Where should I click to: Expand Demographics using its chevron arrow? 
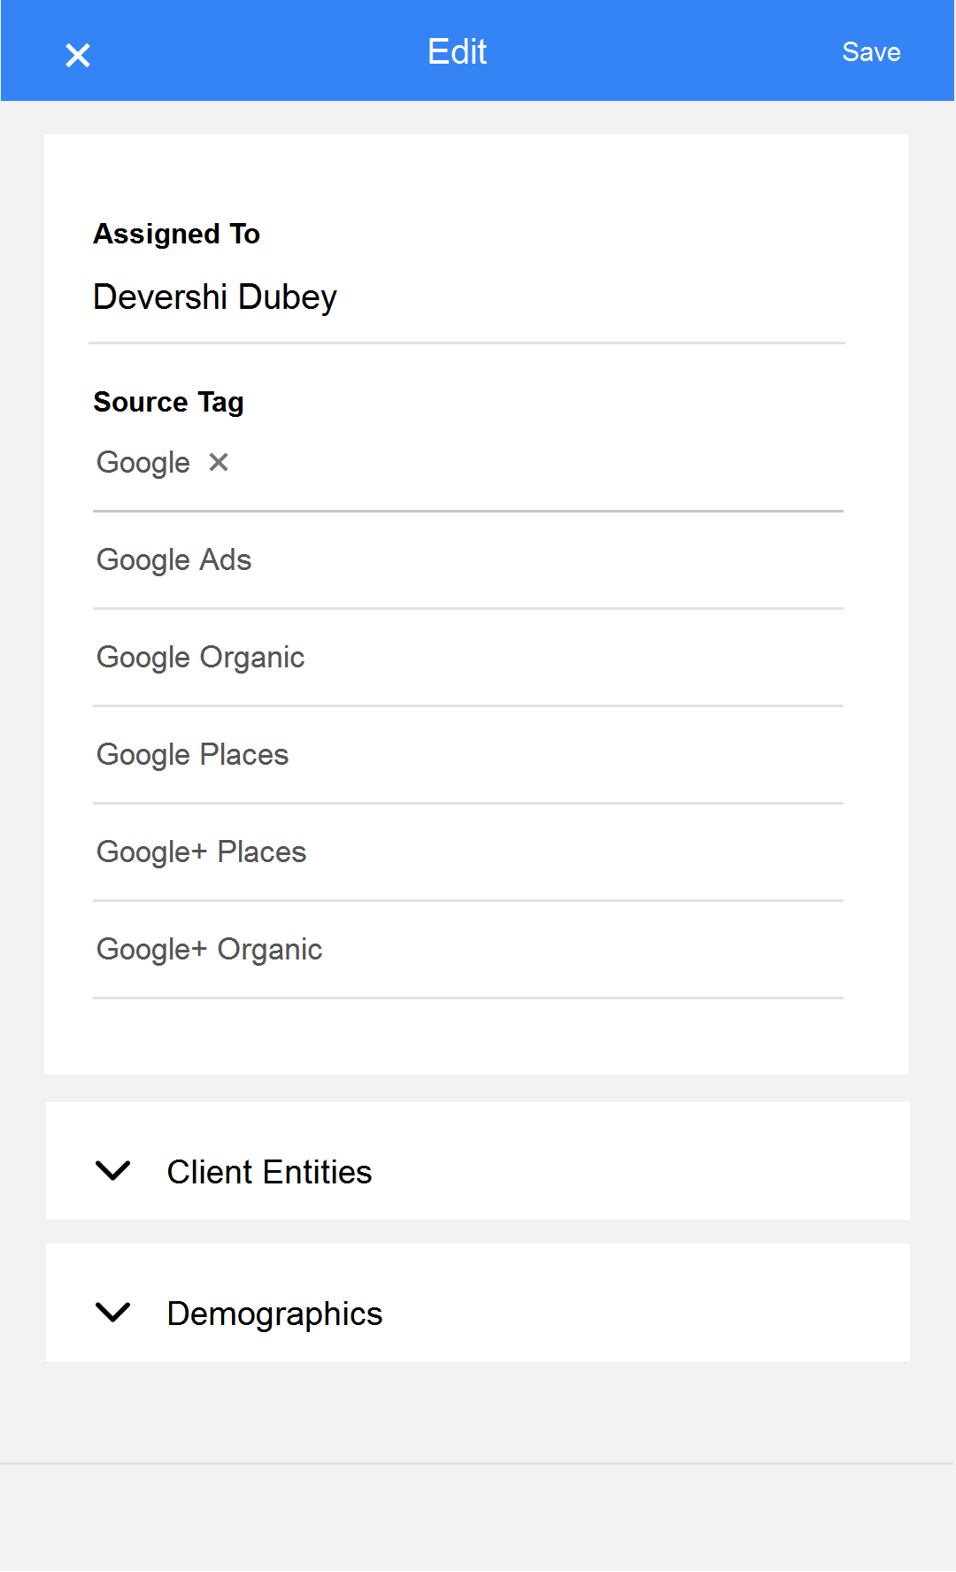[112, 1312]
